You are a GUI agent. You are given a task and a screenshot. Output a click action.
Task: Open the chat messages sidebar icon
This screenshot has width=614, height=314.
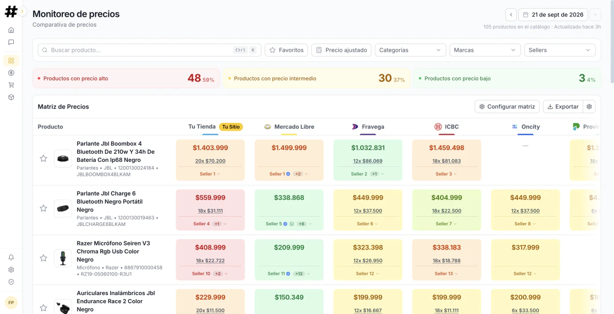11,42
